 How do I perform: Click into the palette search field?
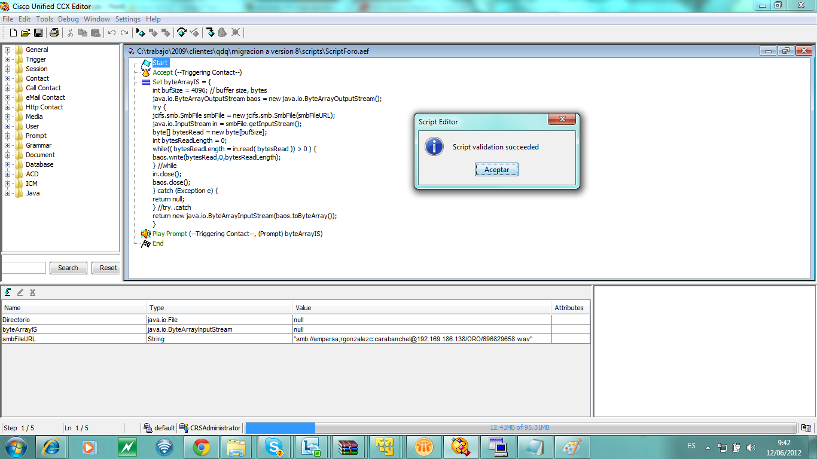[23, 268]
